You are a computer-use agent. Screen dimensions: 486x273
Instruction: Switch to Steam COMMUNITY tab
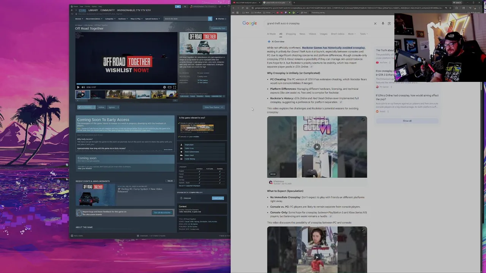click(107, 10)
